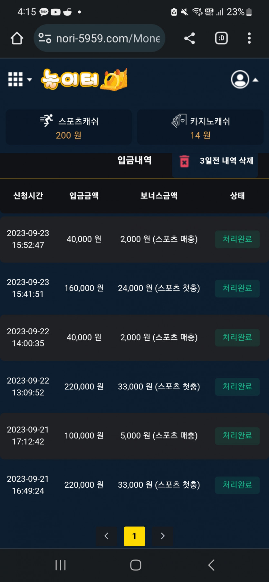Go to the previous page arrow
Image resolution: width=269 pixels, height=582 pixels.
(x=107, y=536)
